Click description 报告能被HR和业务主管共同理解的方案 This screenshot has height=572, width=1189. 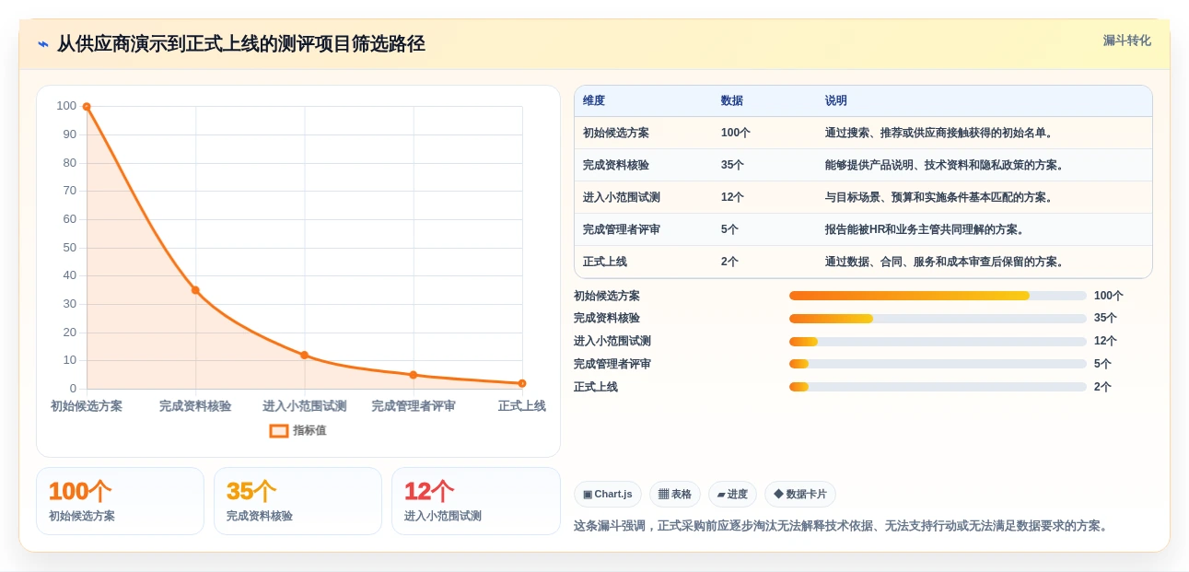pos(926,230)
